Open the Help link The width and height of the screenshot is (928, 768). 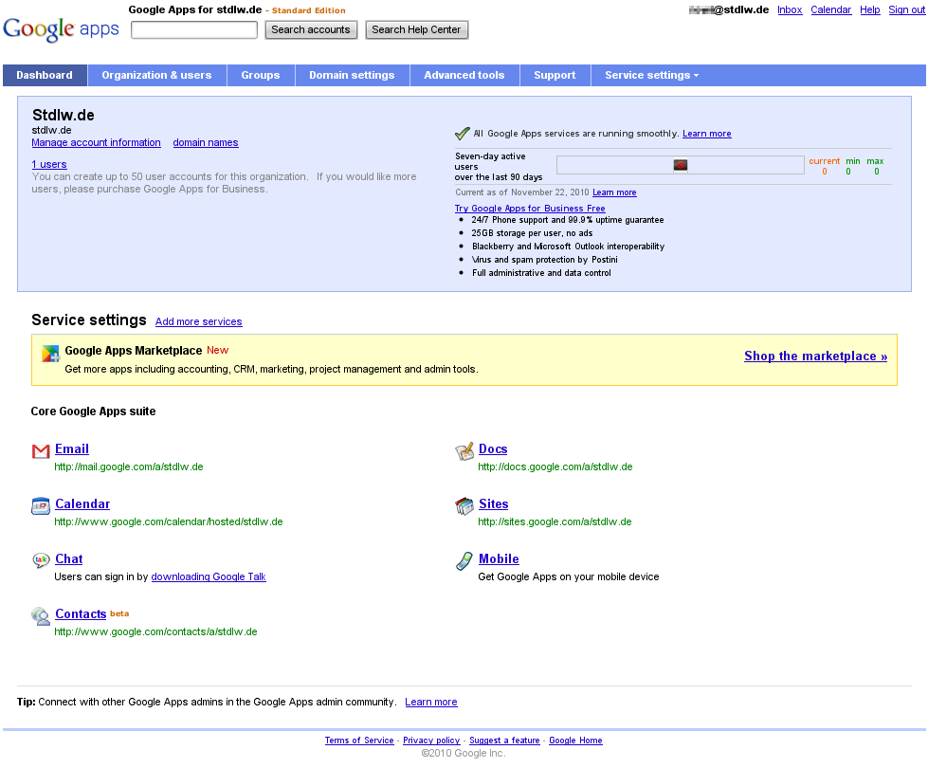click(870, 10)
